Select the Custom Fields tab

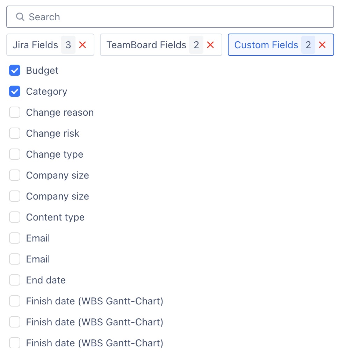pos(281,45)
